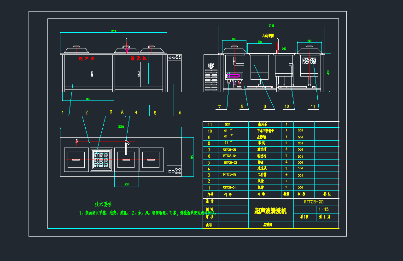Click part code RTTCB-04 in the table
This screenshot has height=261, width=403.
click(x=229, y=156)
